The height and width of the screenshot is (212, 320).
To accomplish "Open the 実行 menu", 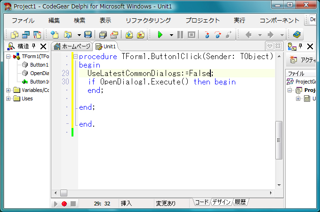I will 240,20.
